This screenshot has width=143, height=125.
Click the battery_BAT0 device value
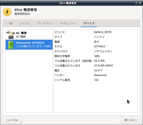[103, 32]
